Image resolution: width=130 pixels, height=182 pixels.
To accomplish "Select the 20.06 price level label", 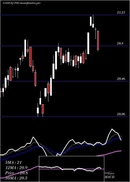I will 121,114.
